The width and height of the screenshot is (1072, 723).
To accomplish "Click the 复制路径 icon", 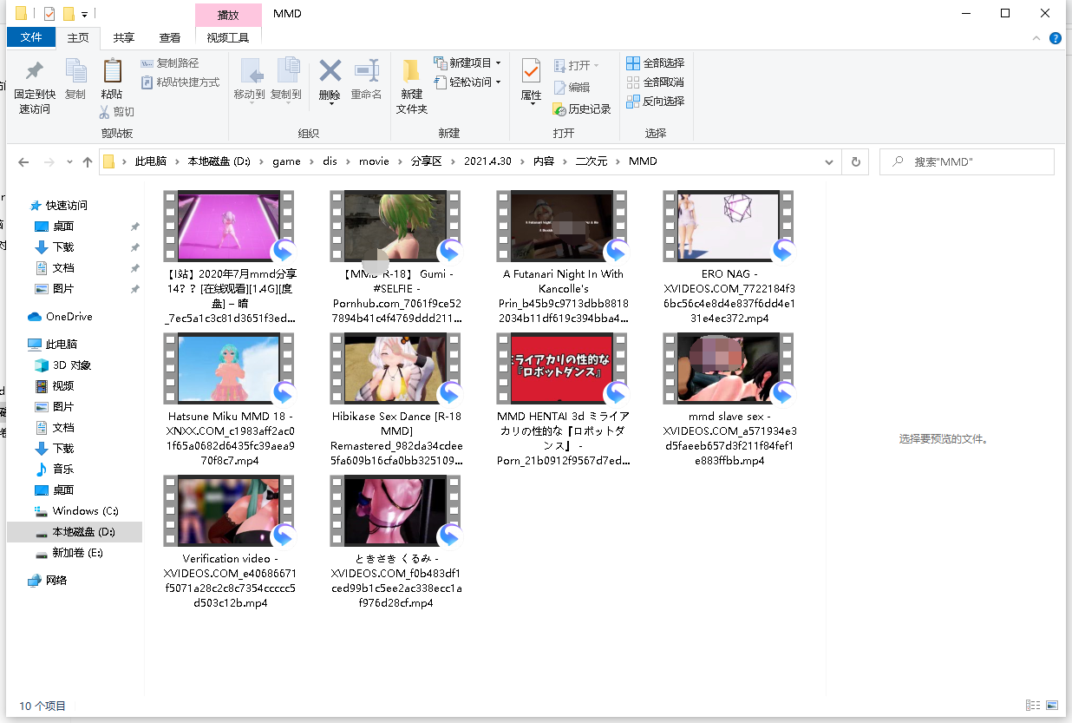I will pos(147,63).
